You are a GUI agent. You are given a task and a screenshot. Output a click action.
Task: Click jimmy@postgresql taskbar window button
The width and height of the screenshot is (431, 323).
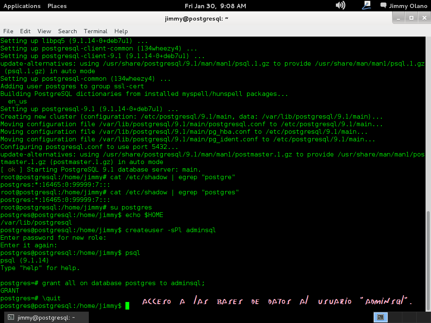click(x=46, y=318)
